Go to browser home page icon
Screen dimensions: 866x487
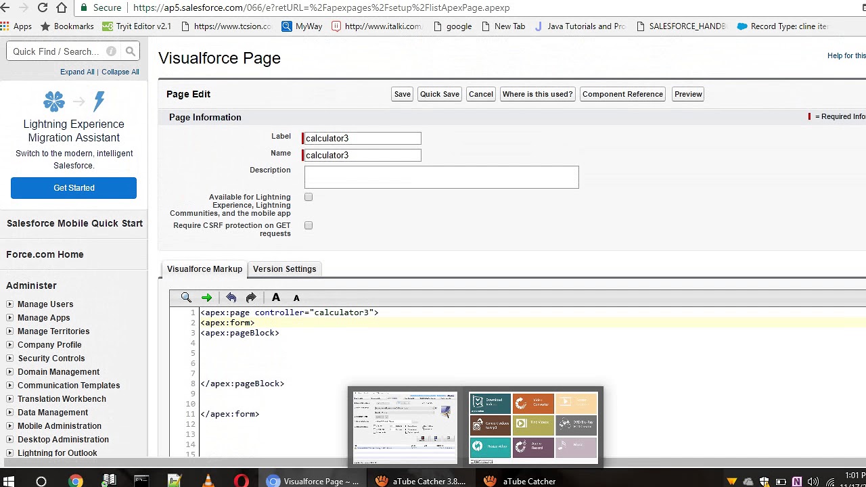tap(62, 7)
